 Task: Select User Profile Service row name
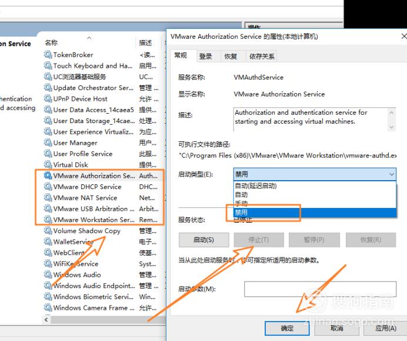point(83,154)
